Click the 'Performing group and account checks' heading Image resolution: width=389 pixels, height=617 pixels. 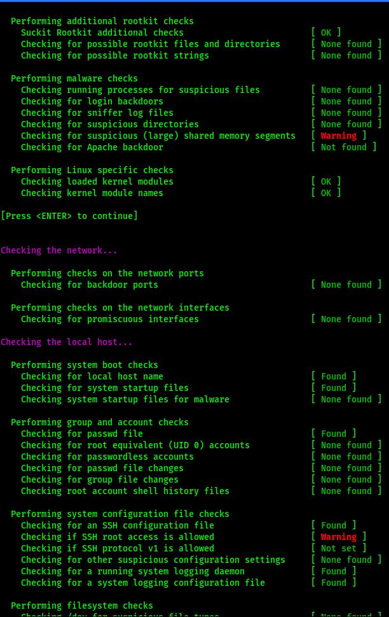pyautogui.click(x=100, y=422)
